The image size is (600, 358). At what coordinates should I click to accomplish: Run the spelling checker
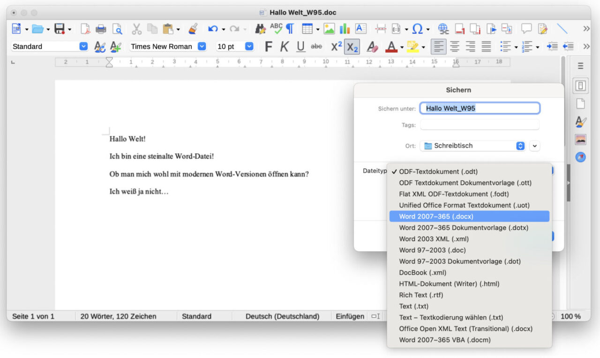(x=276, y=29)
